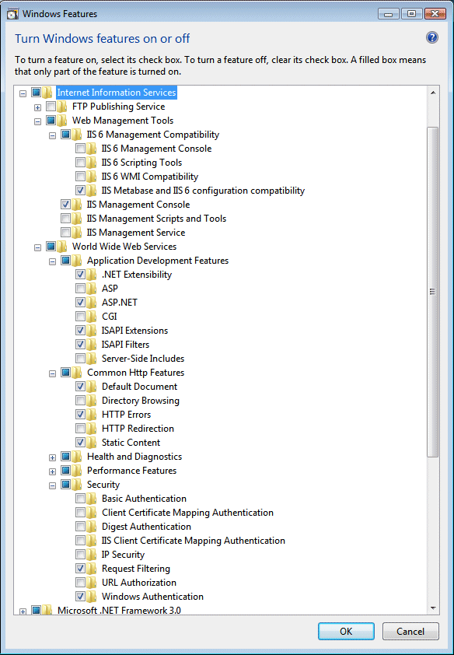
Task: Collapse the Common Http Features node
Action: (x=52, y=373)
